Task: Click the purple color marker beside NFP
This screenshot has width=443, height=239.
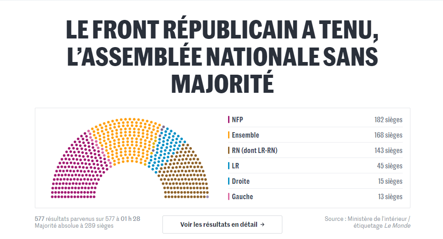Action: pyautogui.click(x=229, y=120)
